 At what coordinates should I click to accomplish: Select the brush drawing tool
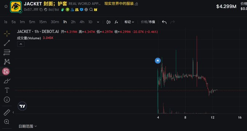click(x=7, y=81)
